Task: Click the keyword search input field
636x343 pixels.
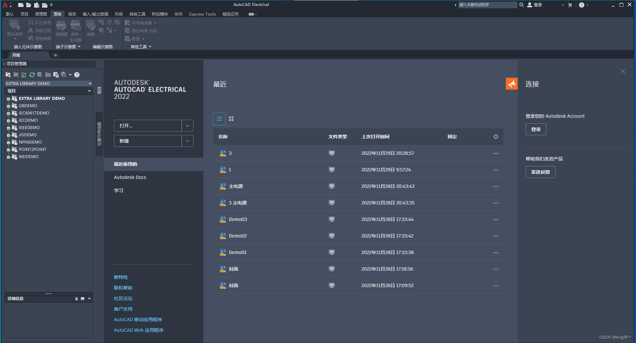Action: pyautogui.click(x=488, y=5)
